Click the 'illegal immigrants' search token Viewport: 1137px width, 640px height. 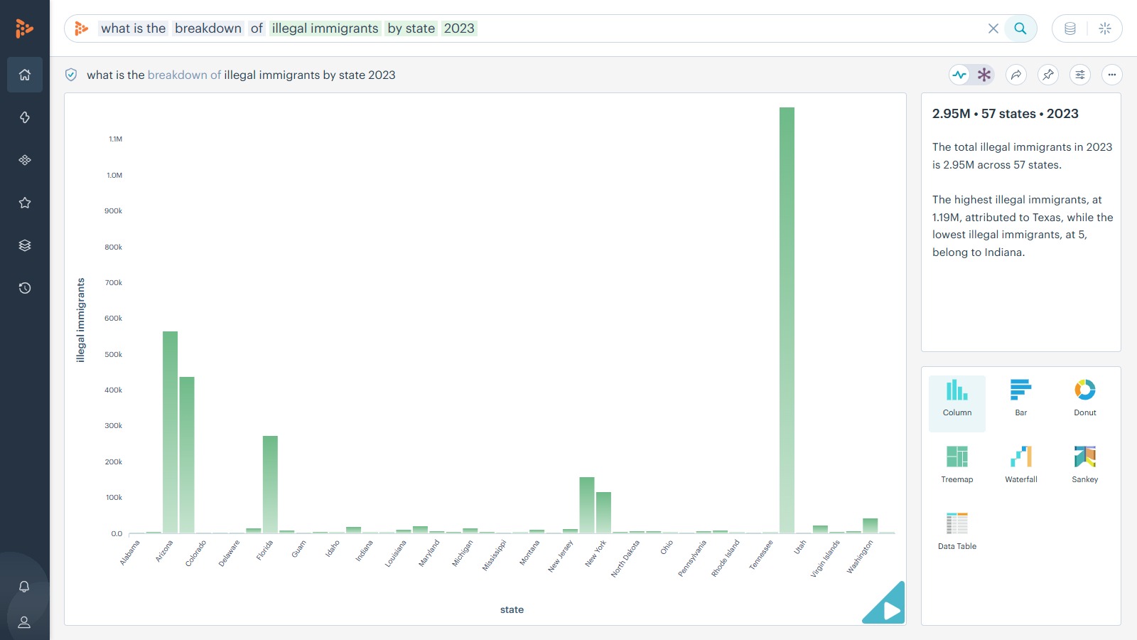[x=325, y=28]
